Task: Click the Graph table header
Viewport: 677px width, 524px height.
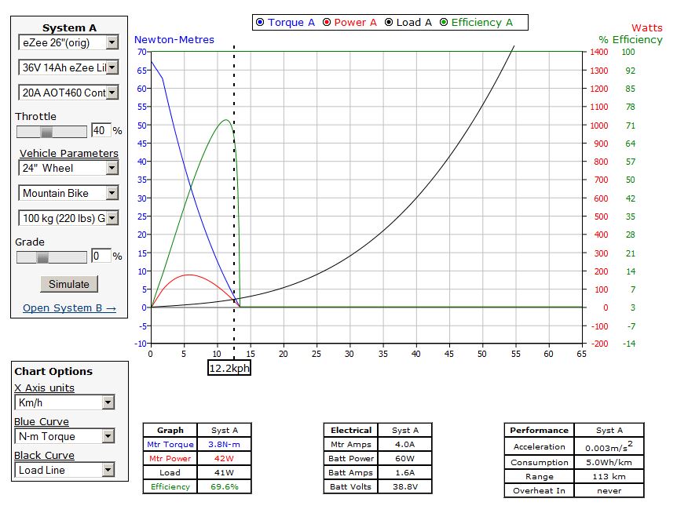Action: click(170, 431)
